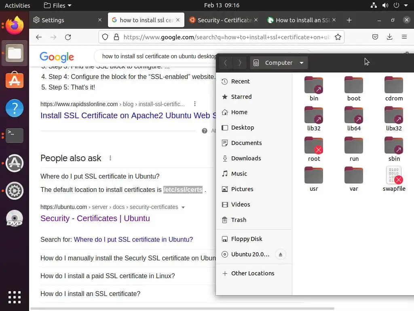This screenshot has height=311, width=414.
Task: Go to Home in sidebar
Action: click(254, 112)
